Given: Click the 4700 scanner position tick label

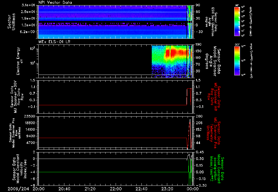Looking at the screenshot, I should point(31,143).
